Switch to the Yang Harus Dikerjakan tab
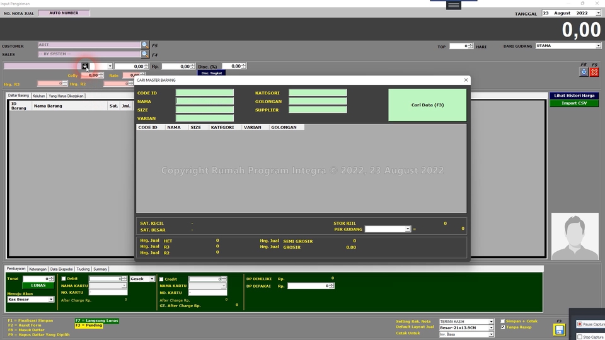This screenshot has width=605, height=340. point(66,96)
